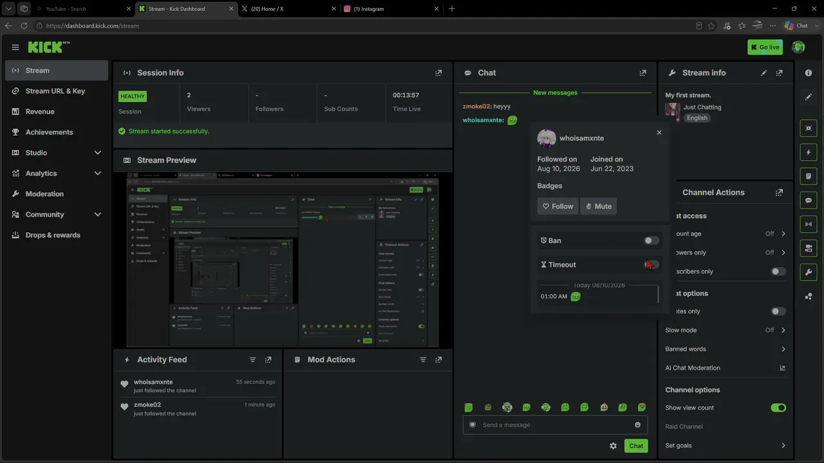Click the green Go live button
This screenshot has height=463, width=824.
pyautogui.click(x=765, y=47)
